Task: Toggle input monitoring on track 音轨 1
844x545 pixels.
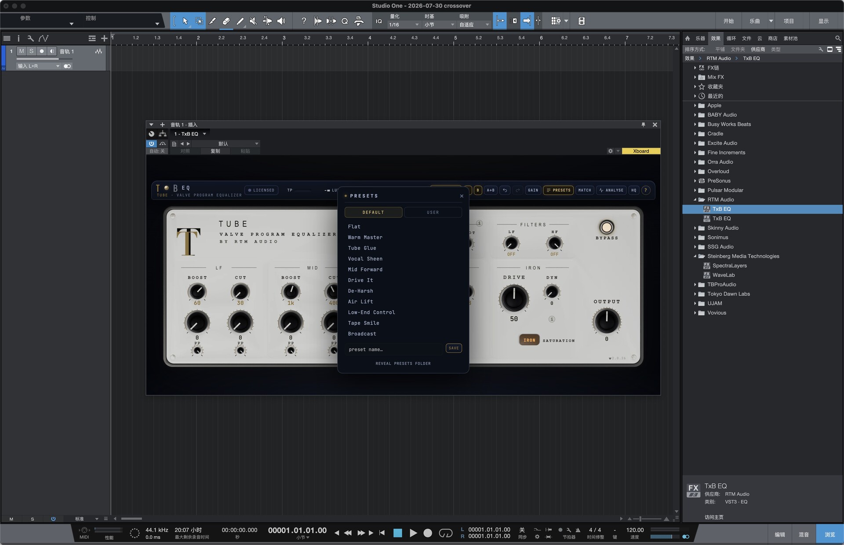Action: tap(51, 51)
